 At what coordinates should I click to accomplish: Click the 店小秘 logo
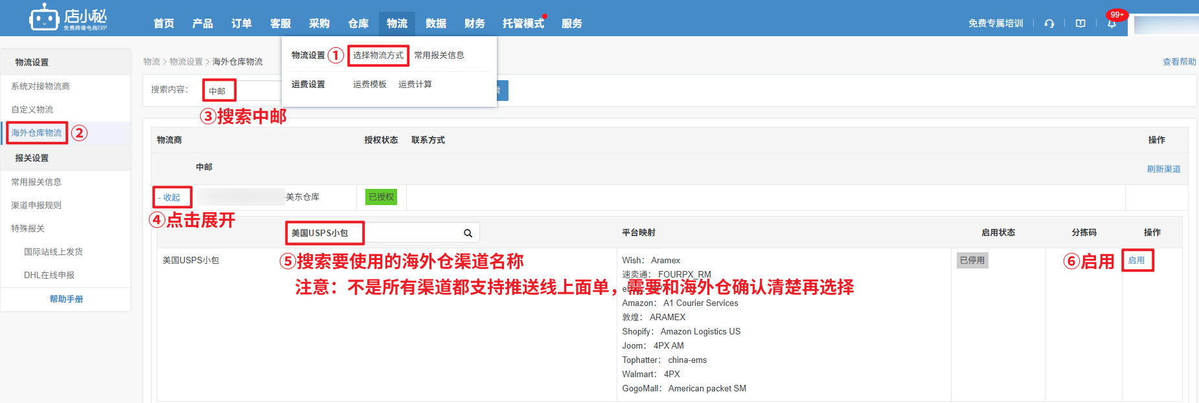point(68,17)
